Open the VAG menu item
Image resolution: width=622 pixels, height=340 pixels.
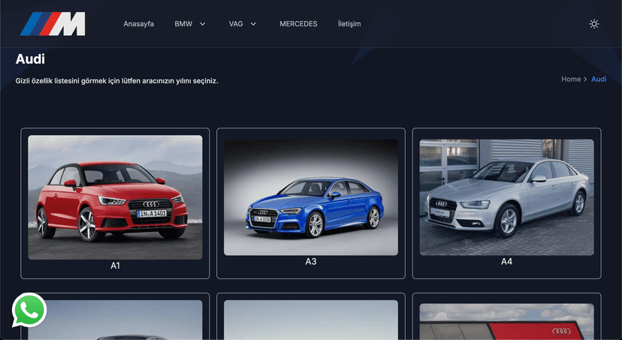[236, 24]
